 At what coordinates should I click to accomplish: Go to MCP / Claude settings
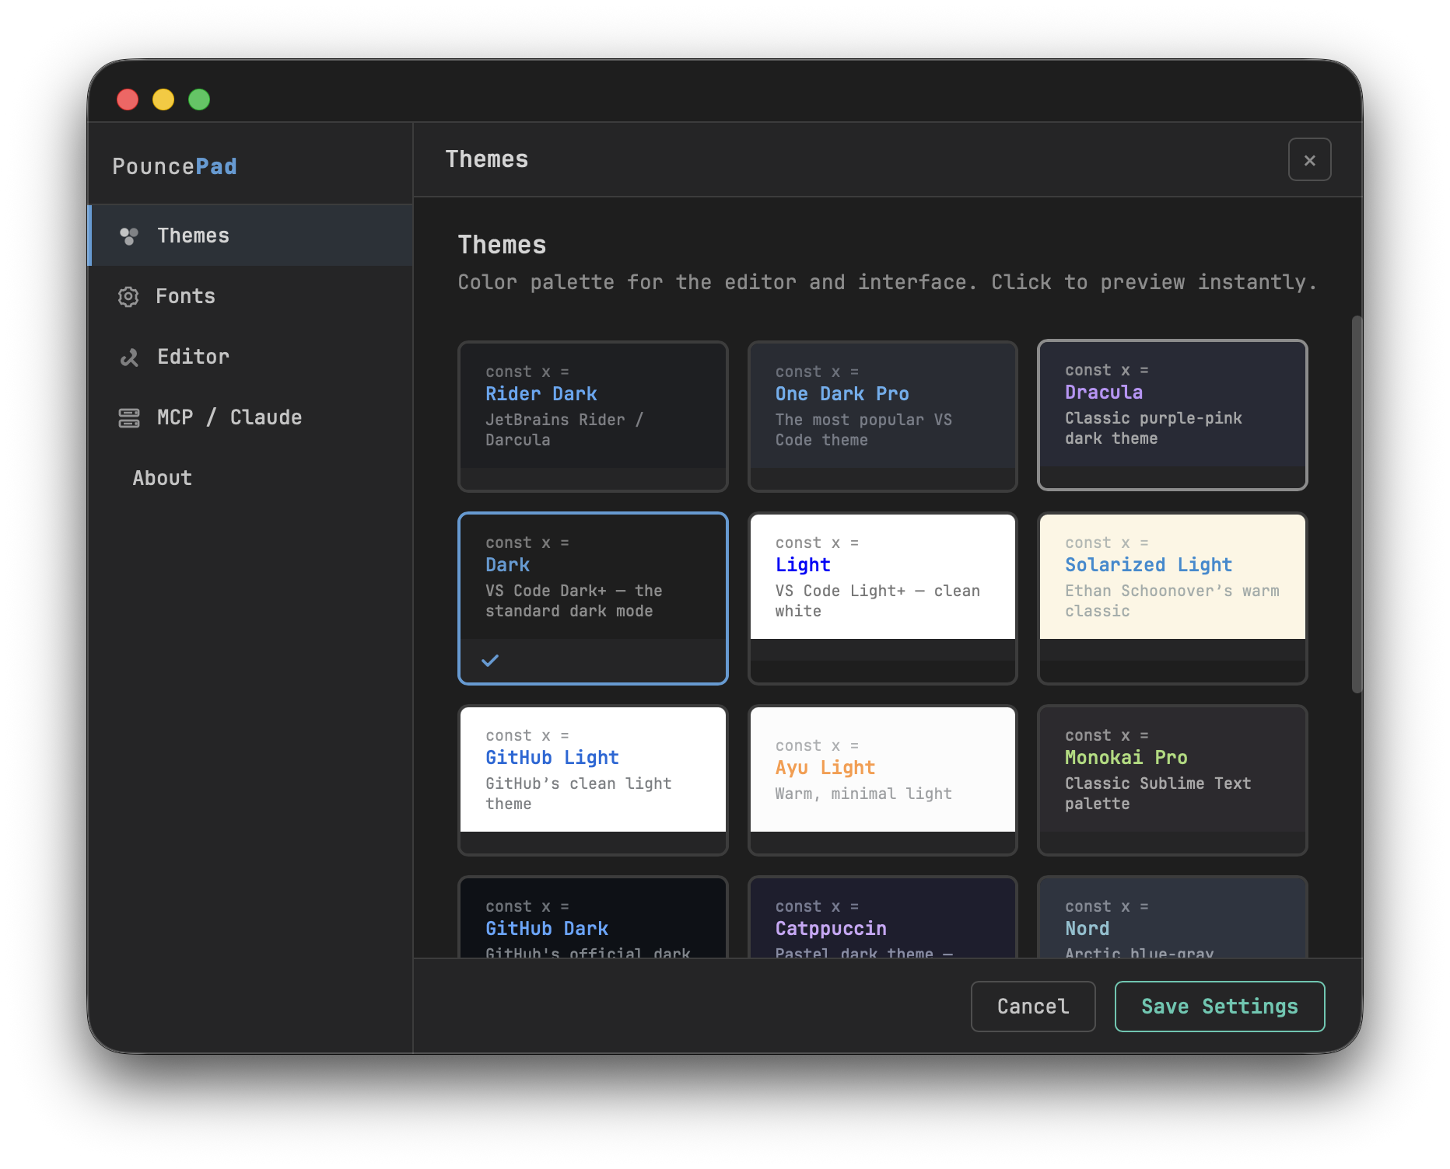[x=250, y=417]
